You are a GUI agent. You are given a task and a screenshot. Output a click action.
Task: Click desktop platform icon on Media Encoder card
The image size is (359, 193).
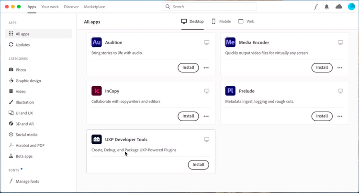click(x=340, y=43)
